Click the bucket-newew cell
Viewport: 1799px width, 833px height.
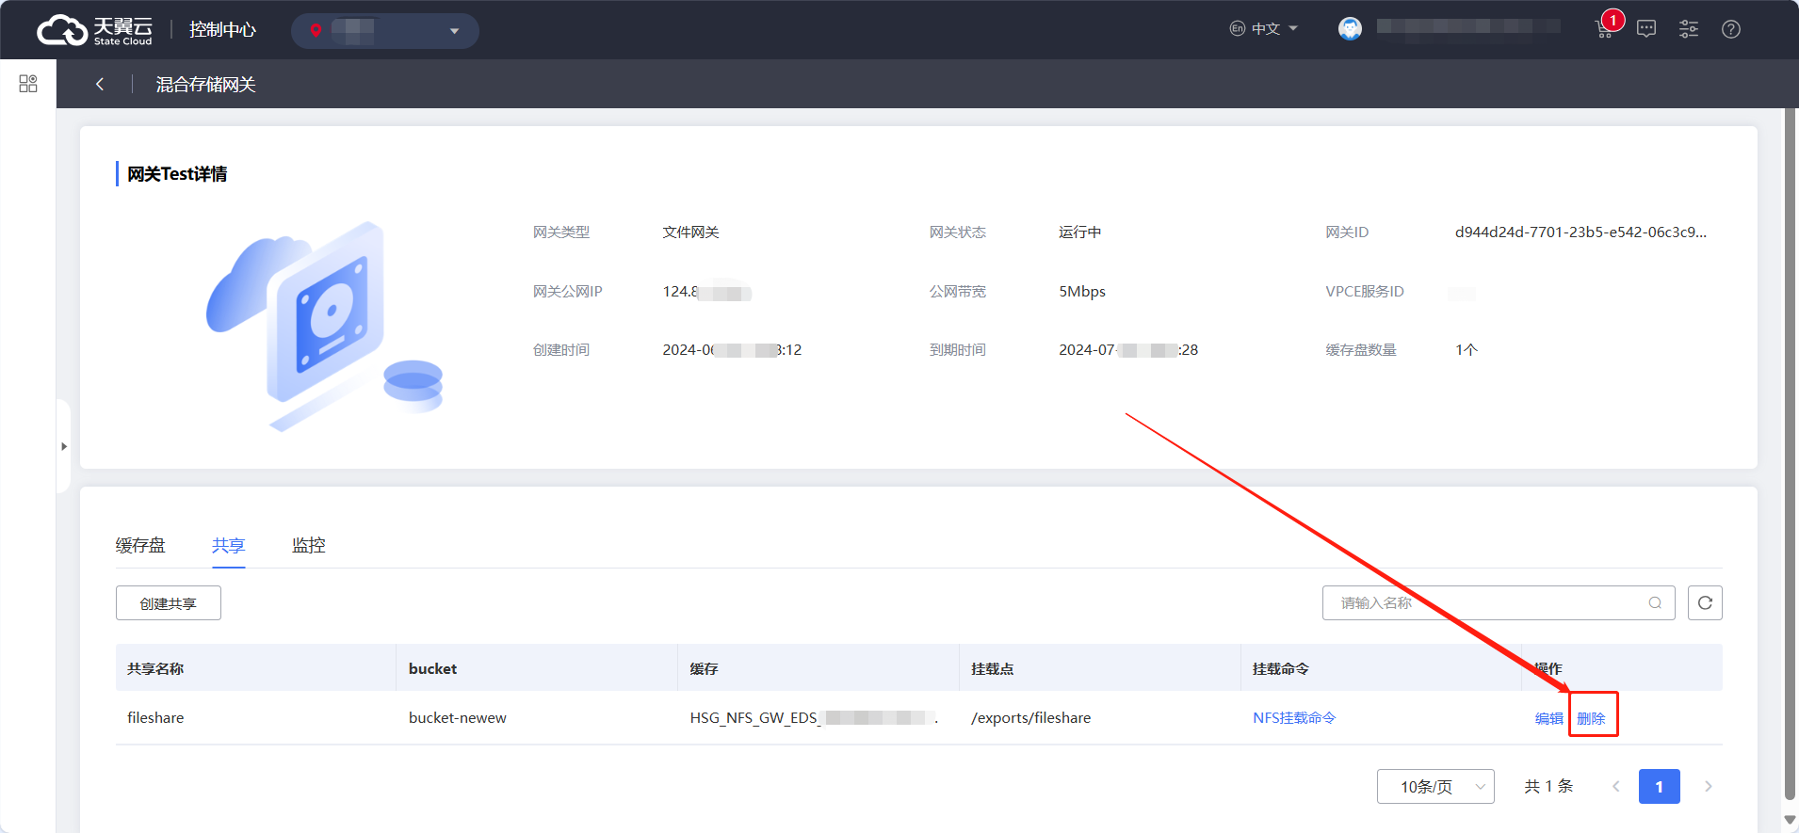tap(458, 717)
